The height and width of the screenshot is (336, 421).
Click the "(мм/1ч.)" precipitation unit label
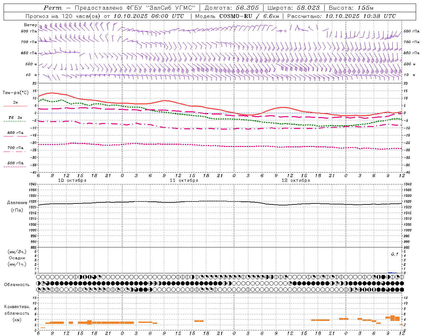[x=17, y=264]
